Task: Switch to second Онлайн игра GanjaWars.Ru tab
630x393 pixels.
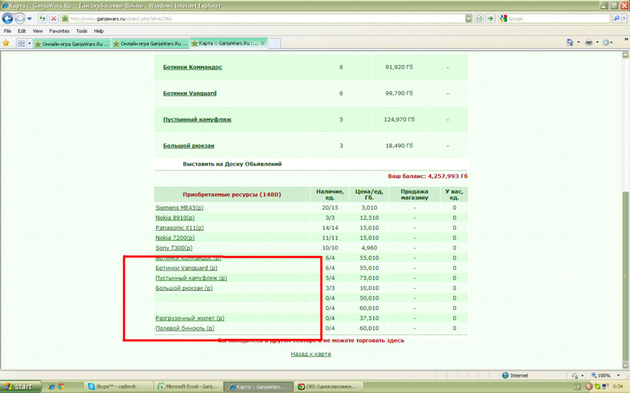Action: (150, 44)
